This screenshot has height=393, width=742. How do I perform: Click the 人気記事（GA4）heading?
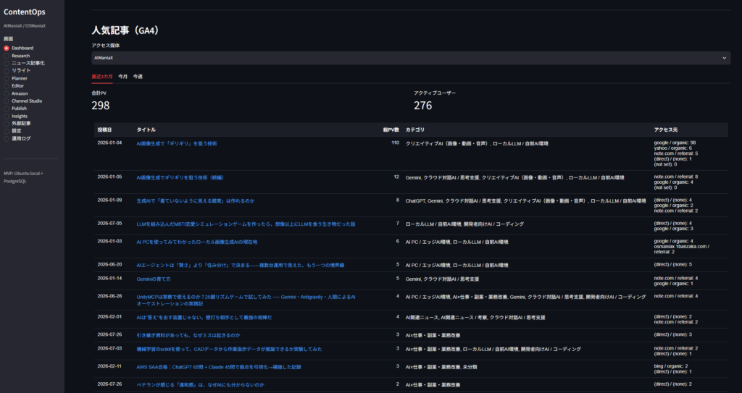coord(126,30)
